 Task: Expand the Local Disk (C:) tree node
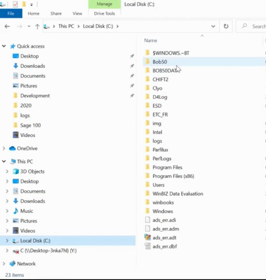pyautogui.click(x=7, y=241)
